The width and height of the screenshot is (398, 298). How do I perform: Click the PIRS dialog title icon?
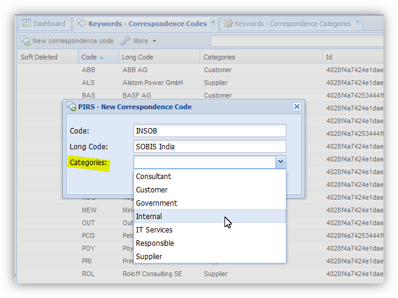pos(72,106)
